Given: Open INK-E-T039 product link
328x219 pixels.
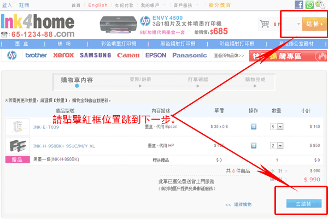Looking at the screenshot, I should pyautogui.click(x=46, y=127).
